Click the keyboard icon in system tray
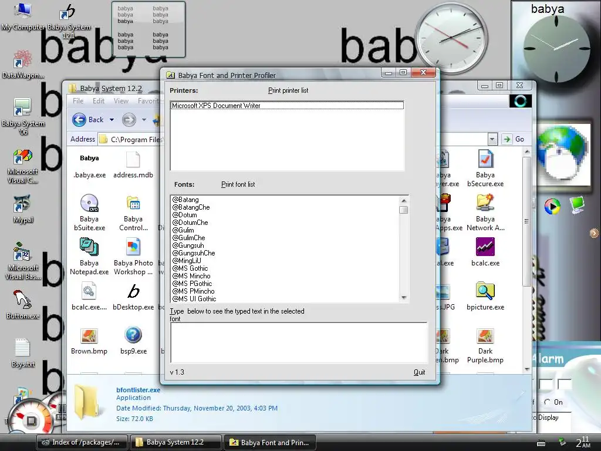 [541, 443]
